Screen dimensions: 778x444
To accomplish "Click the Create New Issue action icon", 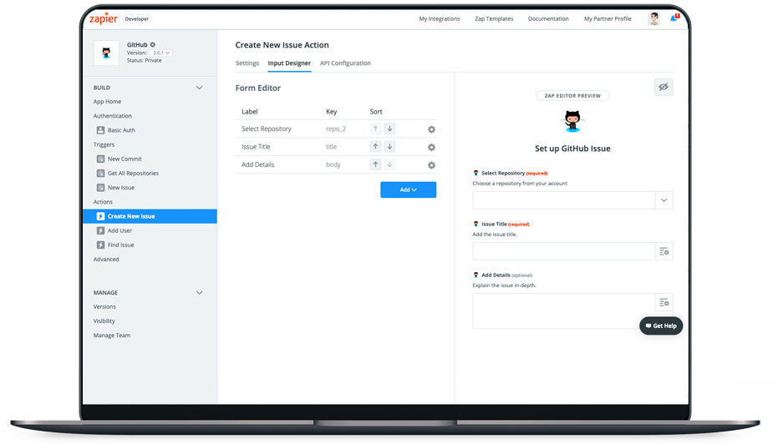I will 101,216.
